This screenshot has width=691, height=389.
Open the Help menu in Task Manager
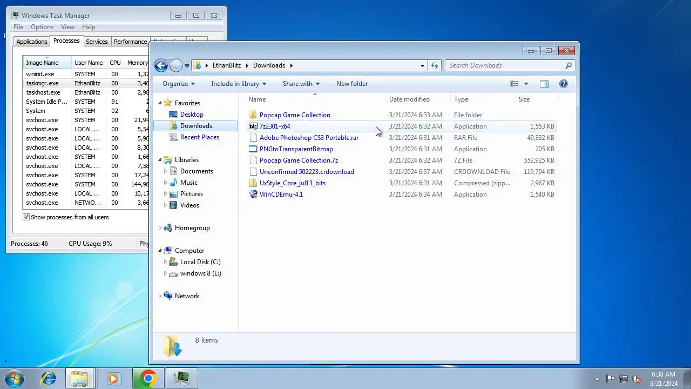[x=89, y=27]
